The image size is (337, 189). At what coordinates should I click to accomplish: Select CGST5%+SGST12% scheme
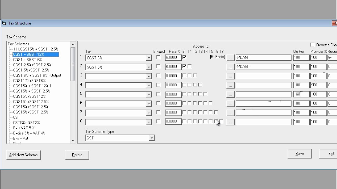click(29, 96)
